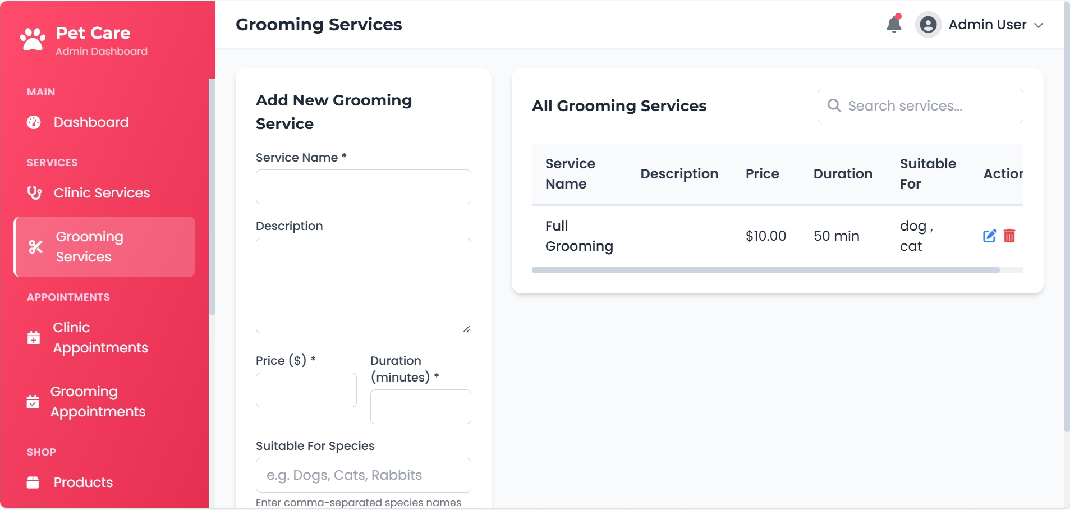The width and height of the screenshot is (1070, 510).
Task: Open Dashboard from the sidebar
Action: tap(91, 122)
